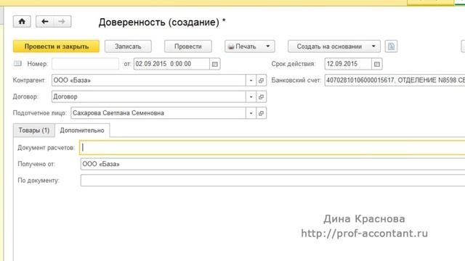Expand the Подотчетное лицо dropdown list

click(251, 113)
